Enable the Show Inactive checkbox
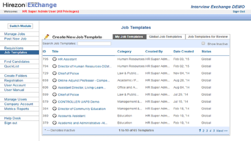The width and height of the screenshot is (251, 141). click(203, 43)
